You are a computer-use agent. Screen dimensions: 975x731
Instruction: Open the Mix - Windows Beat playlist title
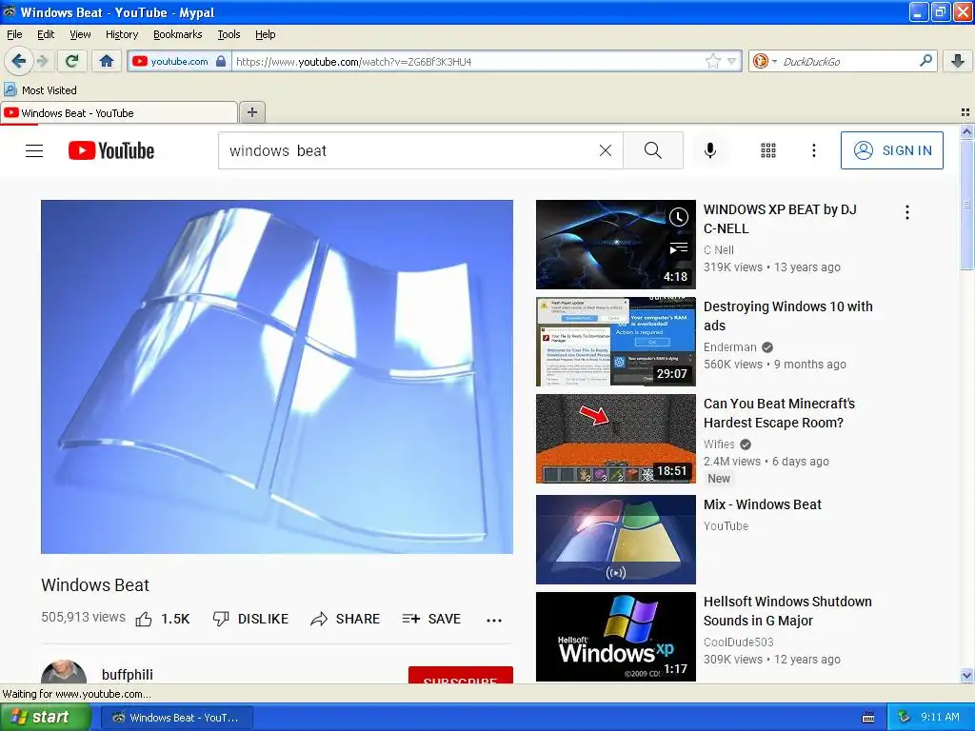coord(763,504)
